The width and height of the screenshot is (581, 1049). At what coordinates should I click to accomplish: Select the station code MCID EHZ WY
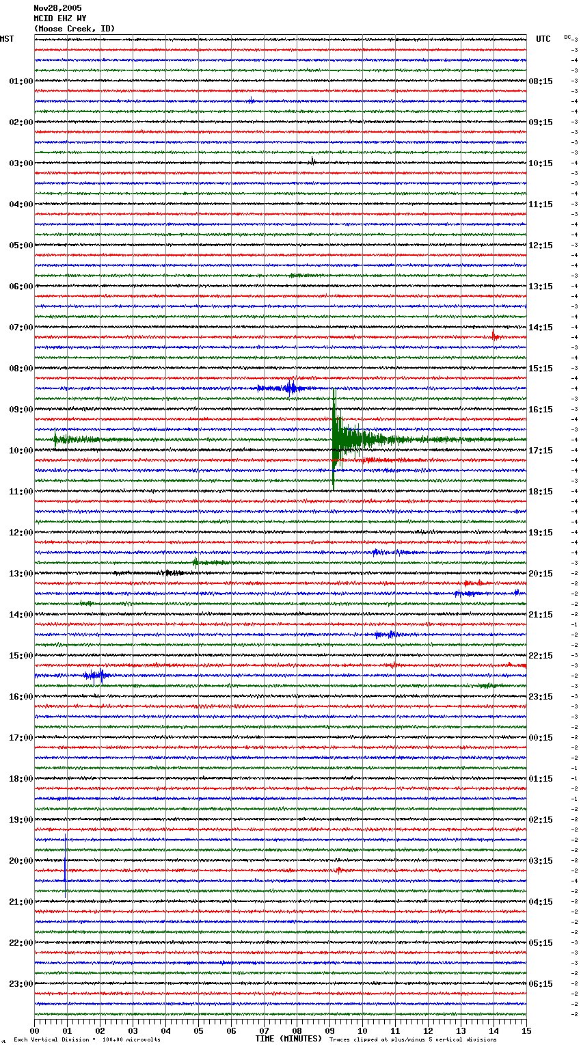tap(60, 18)
